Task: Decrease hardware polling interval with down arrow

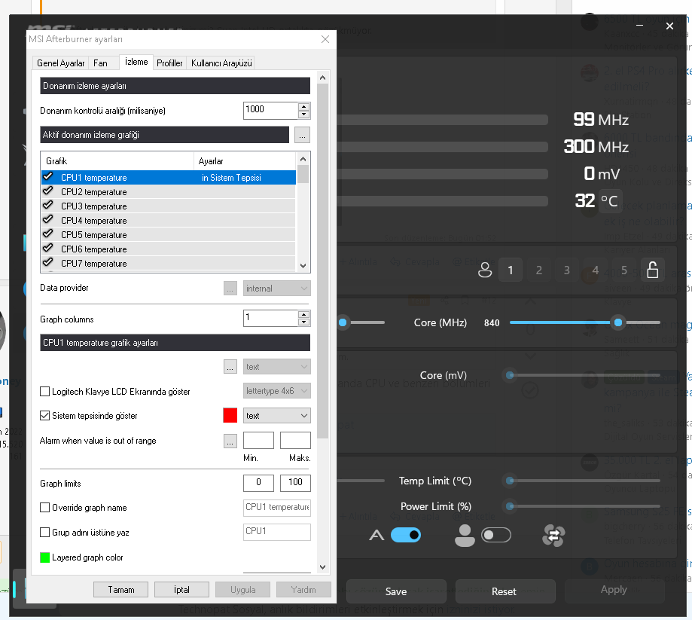Action: 303,115
